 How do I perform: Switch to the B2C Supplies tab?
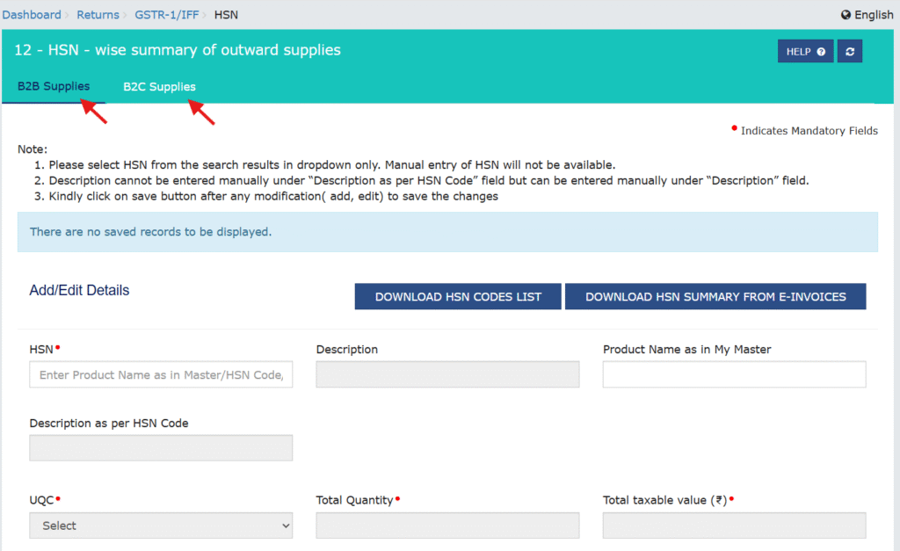click(x=159, y=87)
